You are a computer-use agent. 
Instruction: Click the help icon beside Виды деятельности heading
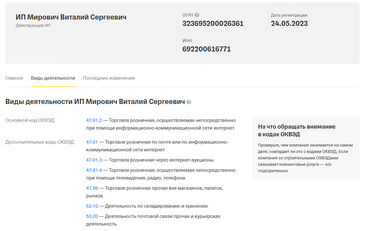(x=189, y=102)
